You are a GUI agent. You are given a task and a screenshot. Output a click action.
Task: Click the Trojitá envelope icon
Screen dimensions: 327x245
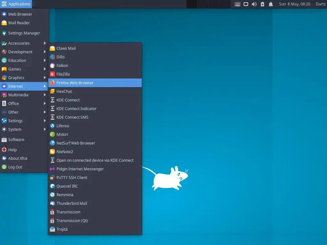52,229
